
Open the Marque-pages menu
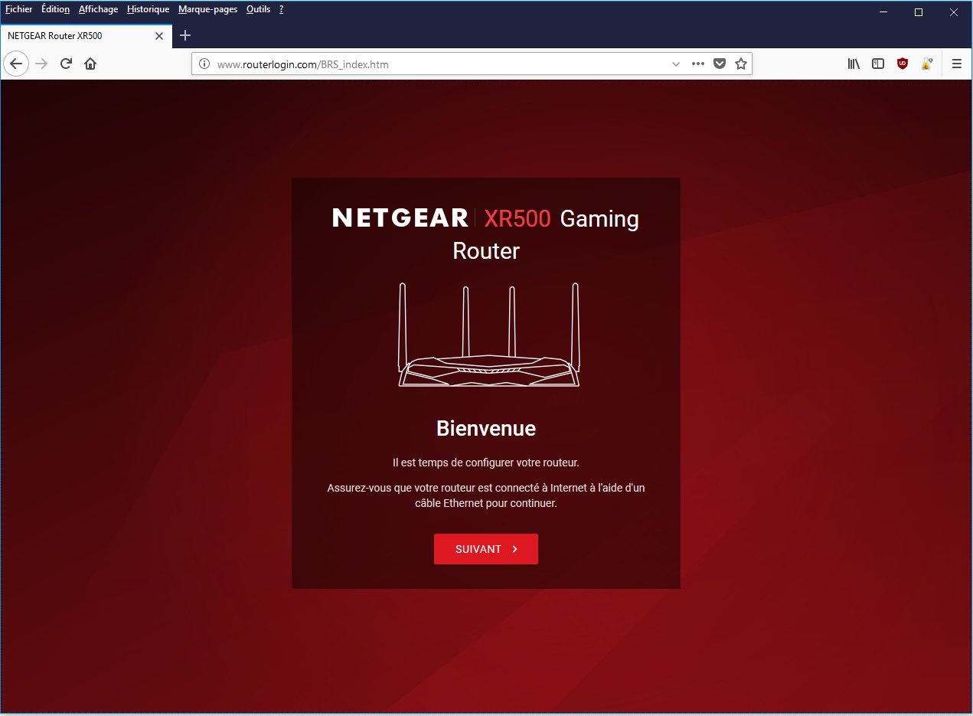(207, 9)
